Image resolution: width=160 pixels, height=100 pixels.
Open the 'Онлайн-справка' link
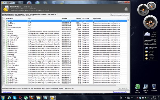point(7,92)
